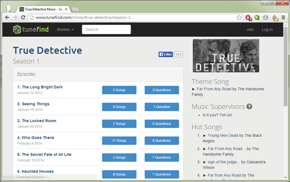Open 3 Songs for The Secret Fate of All Life
This screenshot has width=290, height=182.
[x=119, y=157]
